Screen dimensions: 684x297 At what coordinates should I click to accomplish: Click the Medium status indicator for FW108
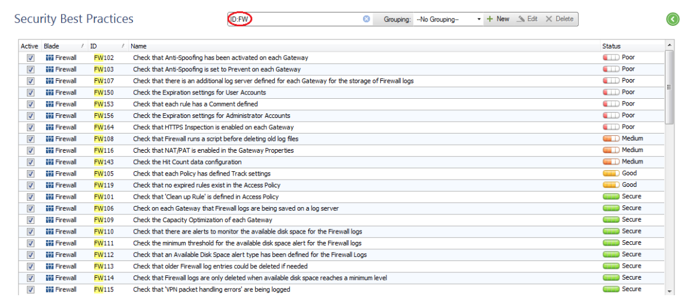(x=611, y=139)
